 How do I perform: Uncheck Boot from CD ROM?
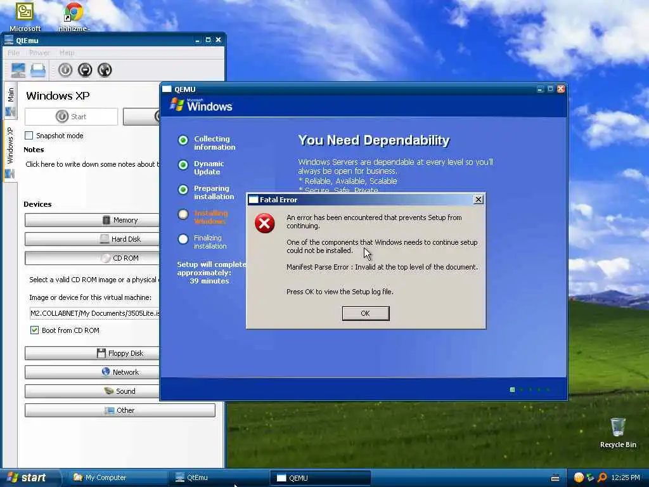pyautogui.click(x=34, y=330)
